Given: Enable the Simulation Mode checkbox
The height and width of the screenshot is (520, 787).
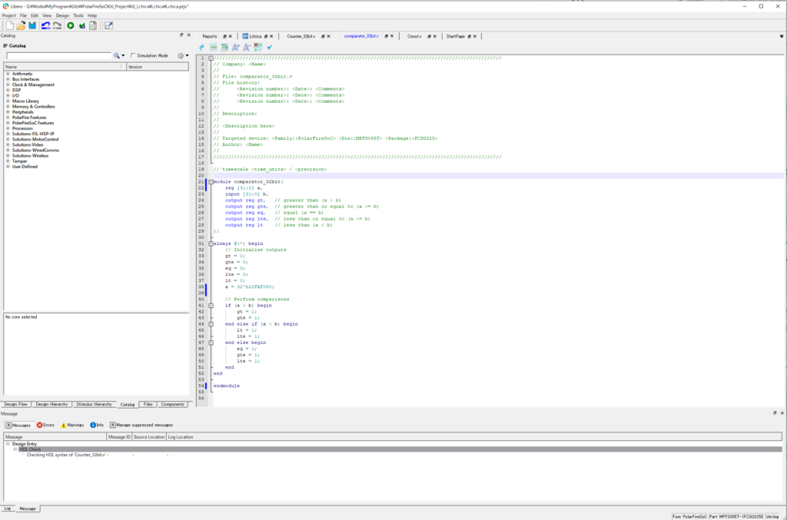Looking at the screenshot, I should pyautogui.click(x=134, y=55).
